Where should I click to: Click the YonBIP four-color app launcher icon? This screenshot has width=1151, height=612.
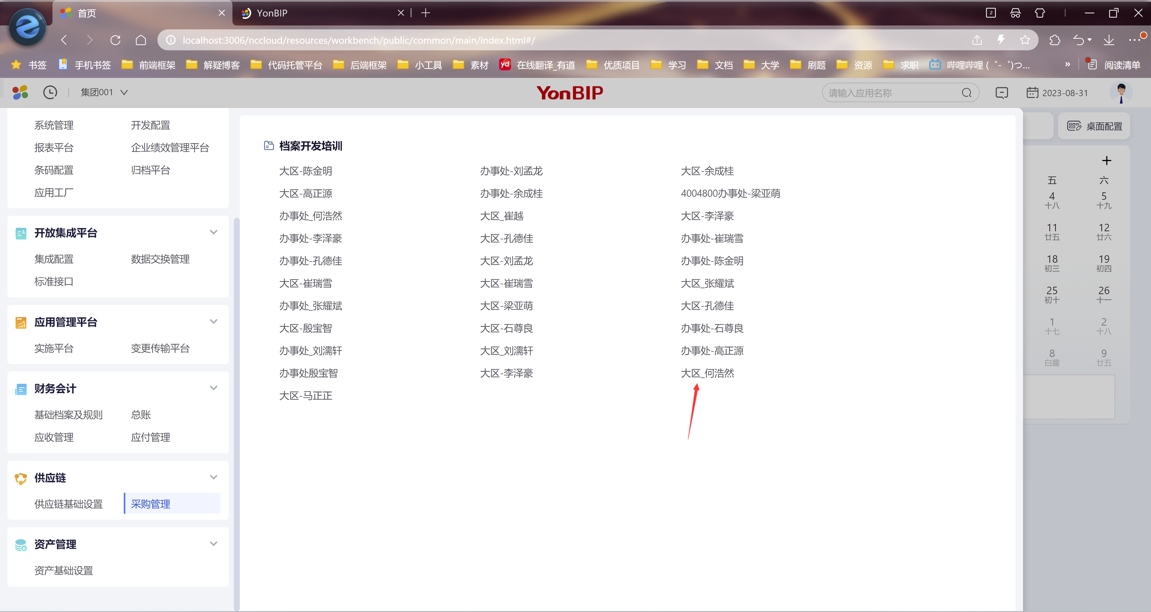click(20, 92)
